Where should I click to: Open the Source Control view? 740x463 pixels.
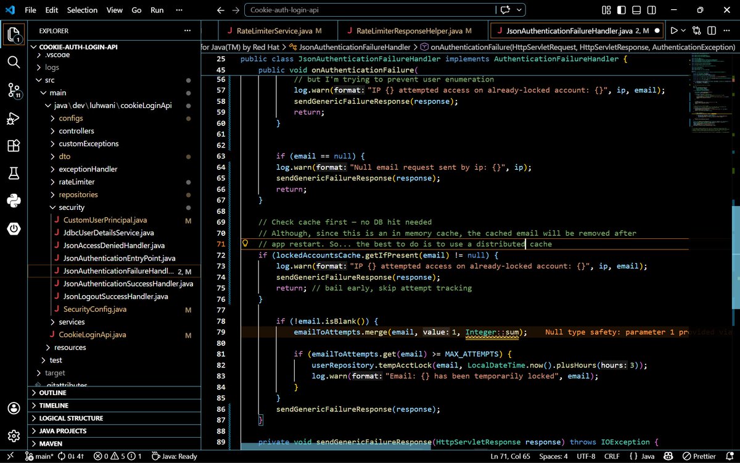pyautogui.click(x=14, y=90)
